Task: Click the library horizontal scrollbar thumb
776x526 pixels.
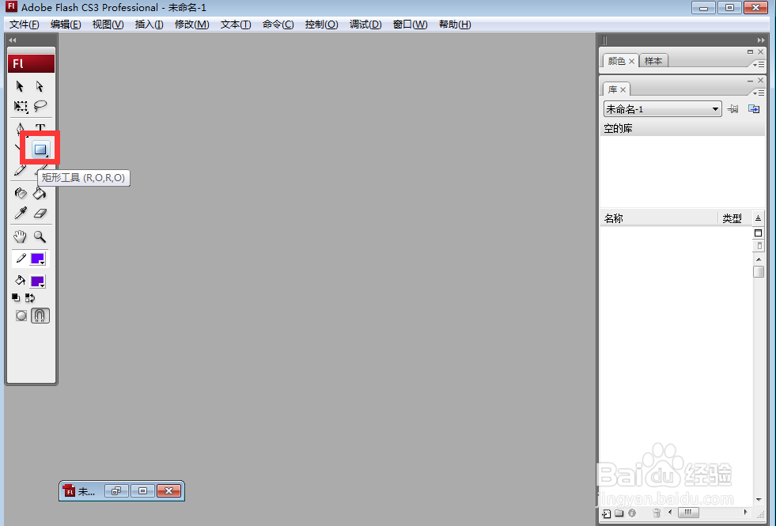Action: tap(688, 513)
